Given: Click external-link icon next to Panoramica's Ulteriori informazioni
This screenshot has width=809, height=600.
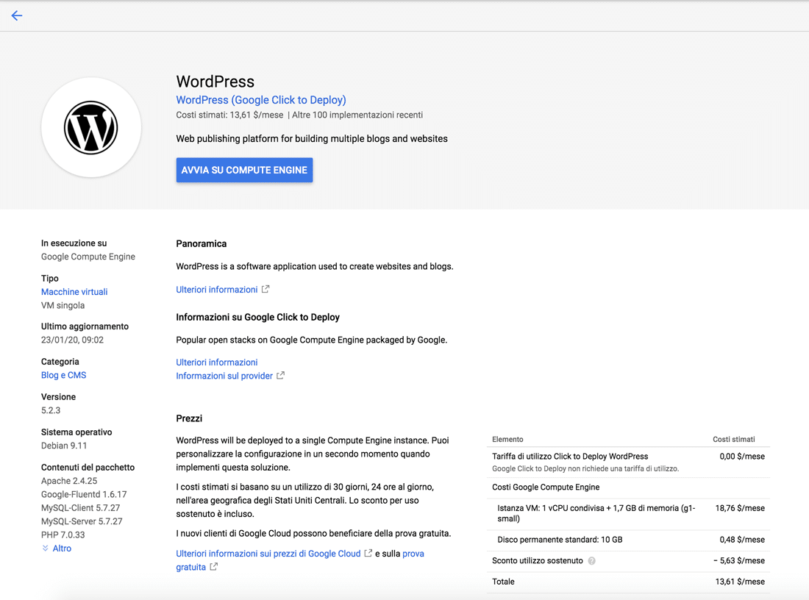Looking at the screenshot, I should (x=265, y=290).
